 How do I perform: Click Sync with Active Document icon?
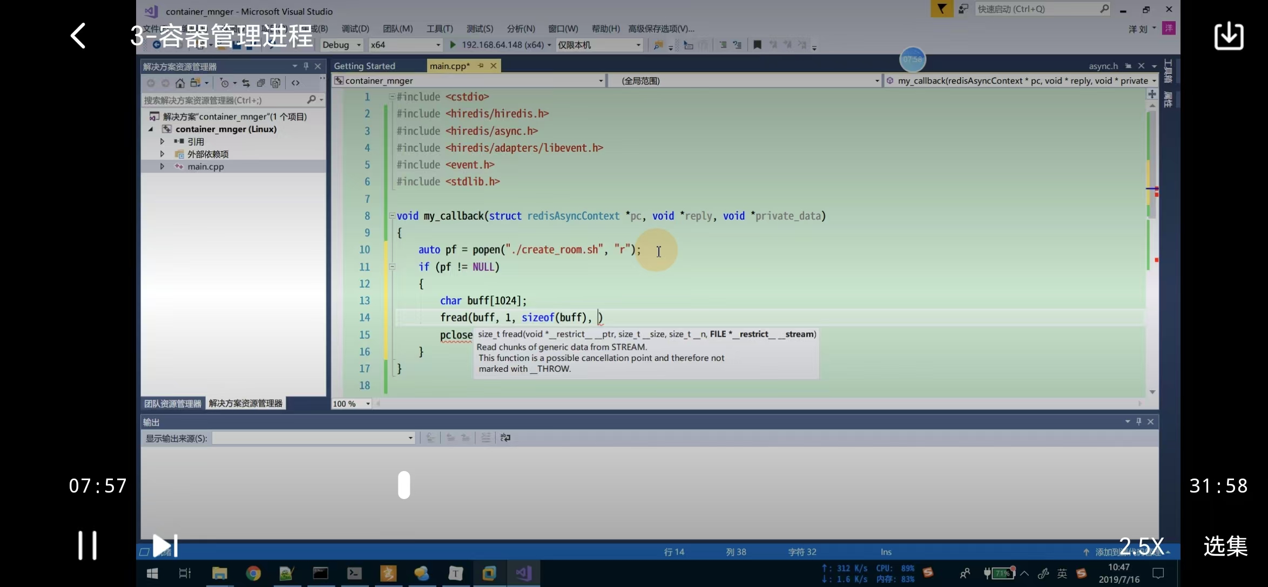[246, 83]
